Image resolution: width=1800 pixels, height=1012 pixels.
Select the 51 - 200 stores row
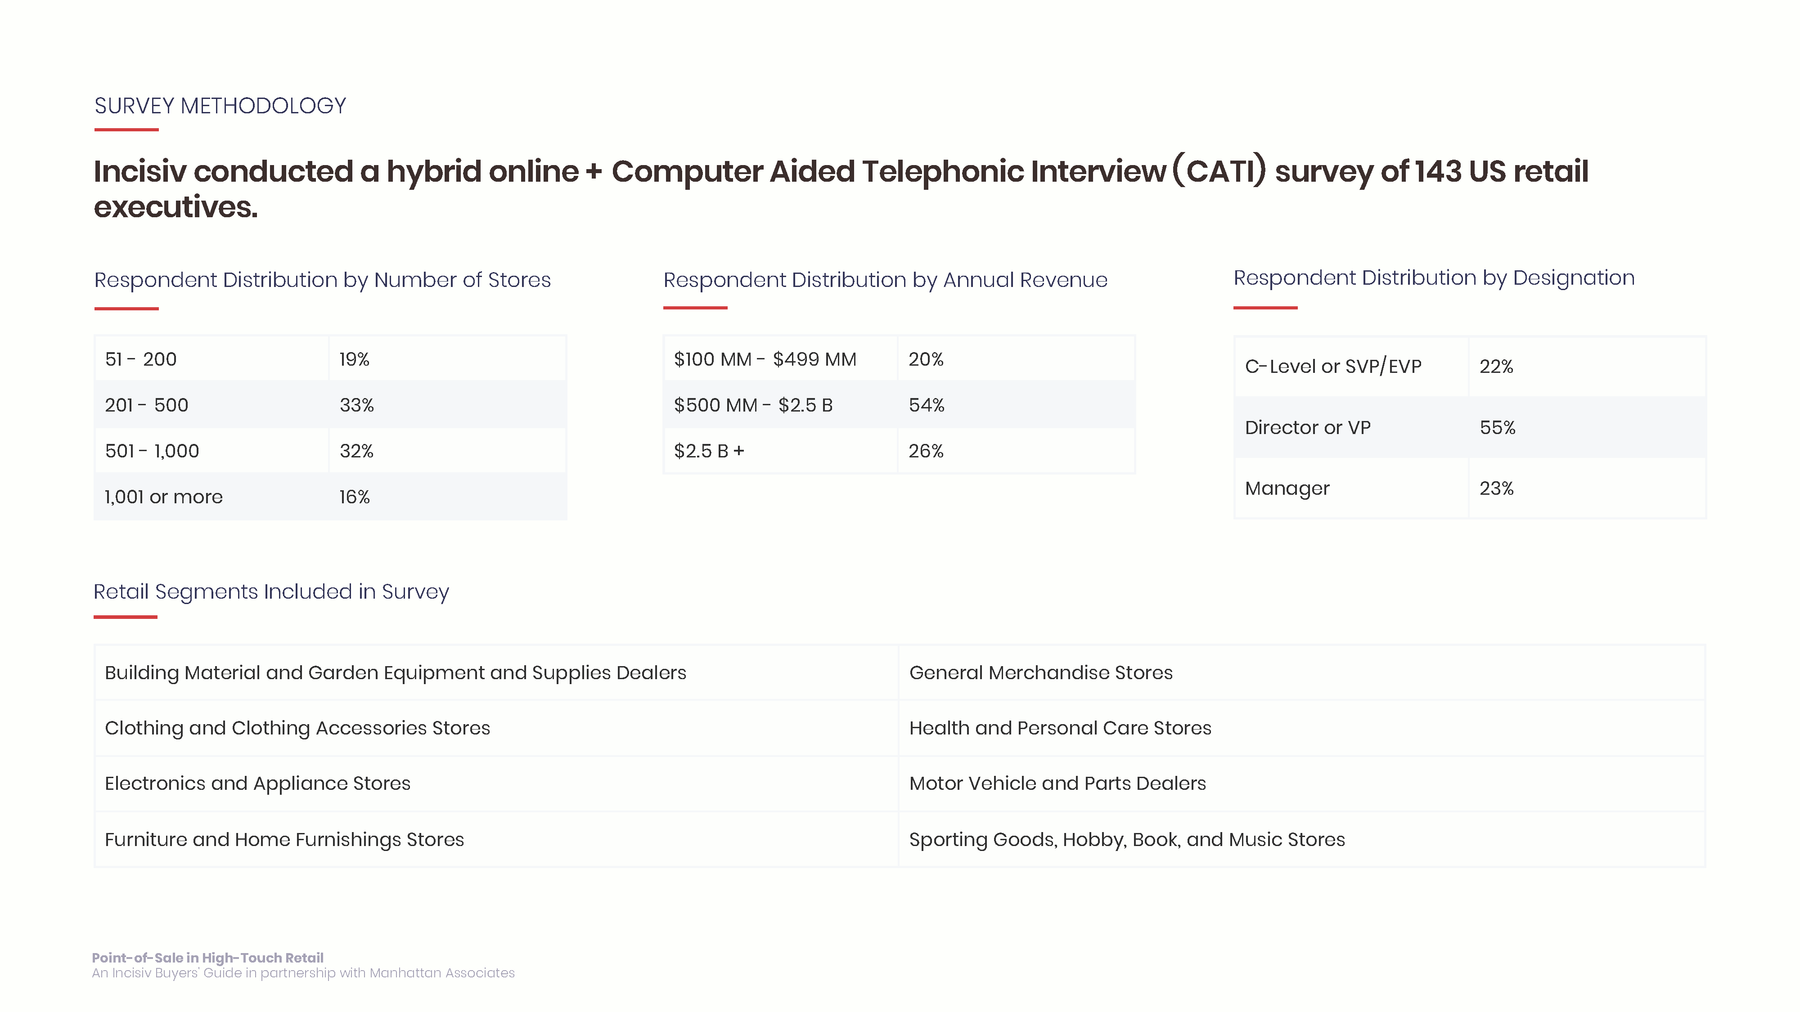click(x=330, y=359)
